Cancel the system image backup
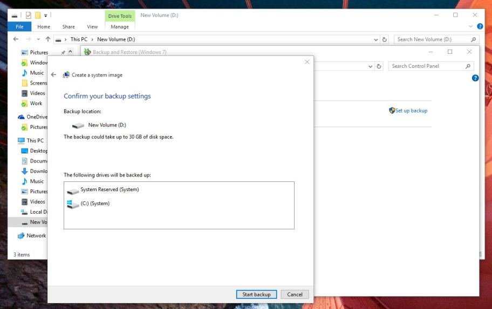492x309 pixels. (295, 294)
